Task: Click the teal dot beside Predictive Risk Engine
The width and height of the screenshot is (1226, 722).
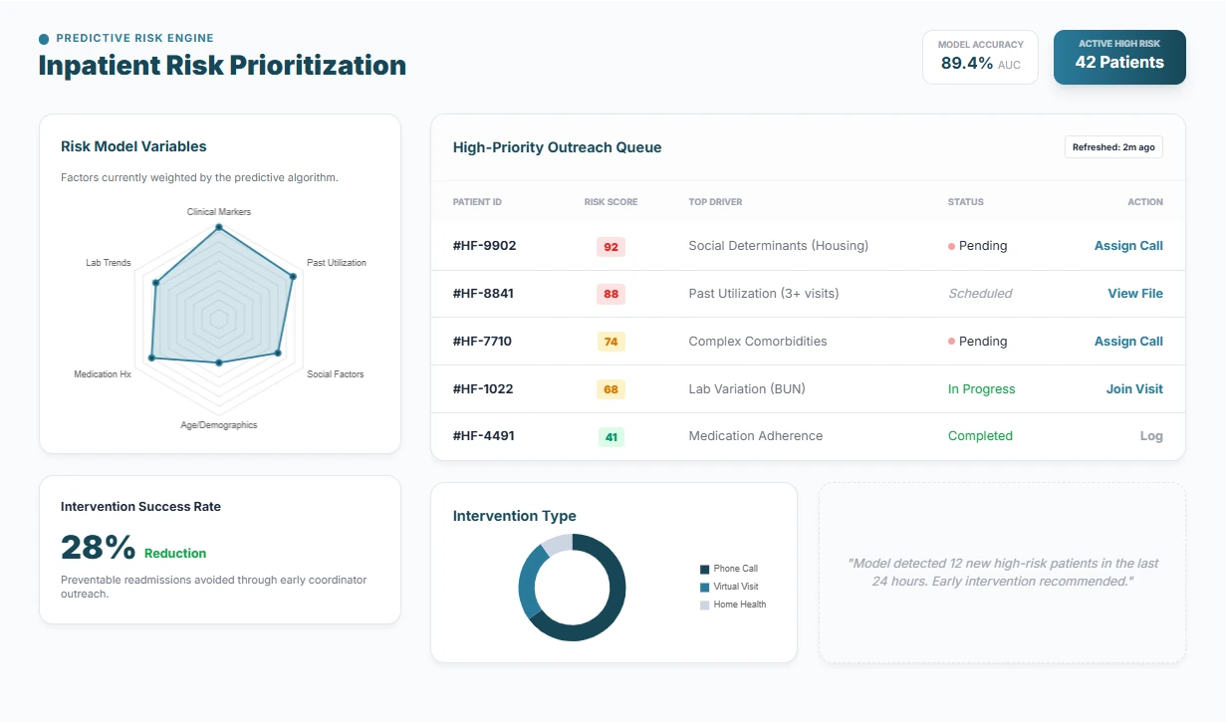Action: (44, 39)
